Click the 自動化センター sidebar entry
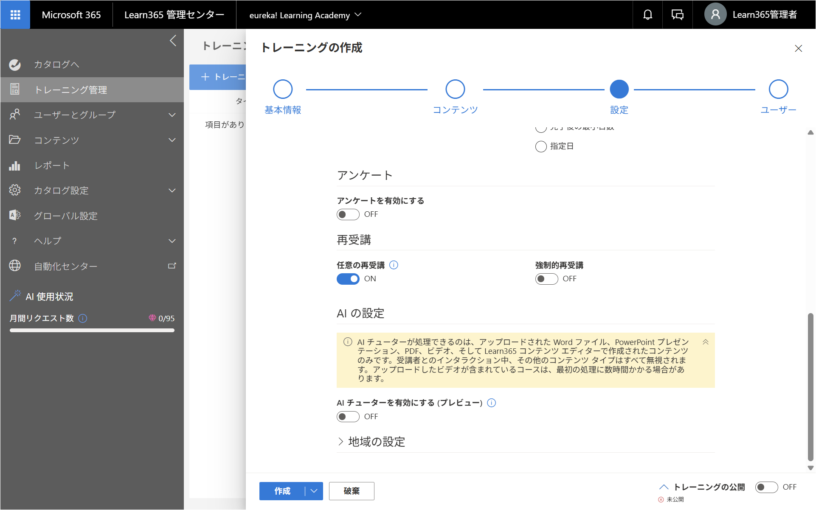 click(92, 266)
